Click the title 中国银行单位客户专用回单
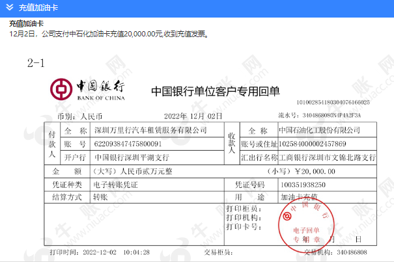This screenshot has width=394, height=262. (216, 91)
